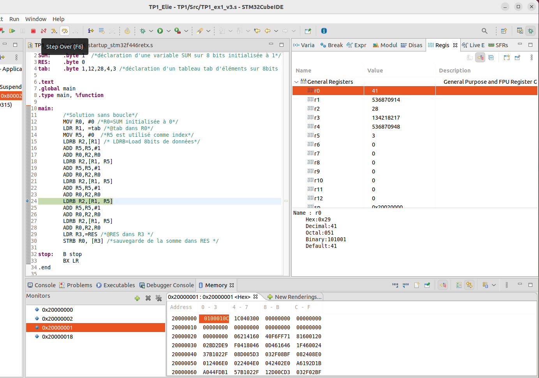539x378 pixels.
Task: Toggle Instruction Stepping Mode button
Action: 91,31
